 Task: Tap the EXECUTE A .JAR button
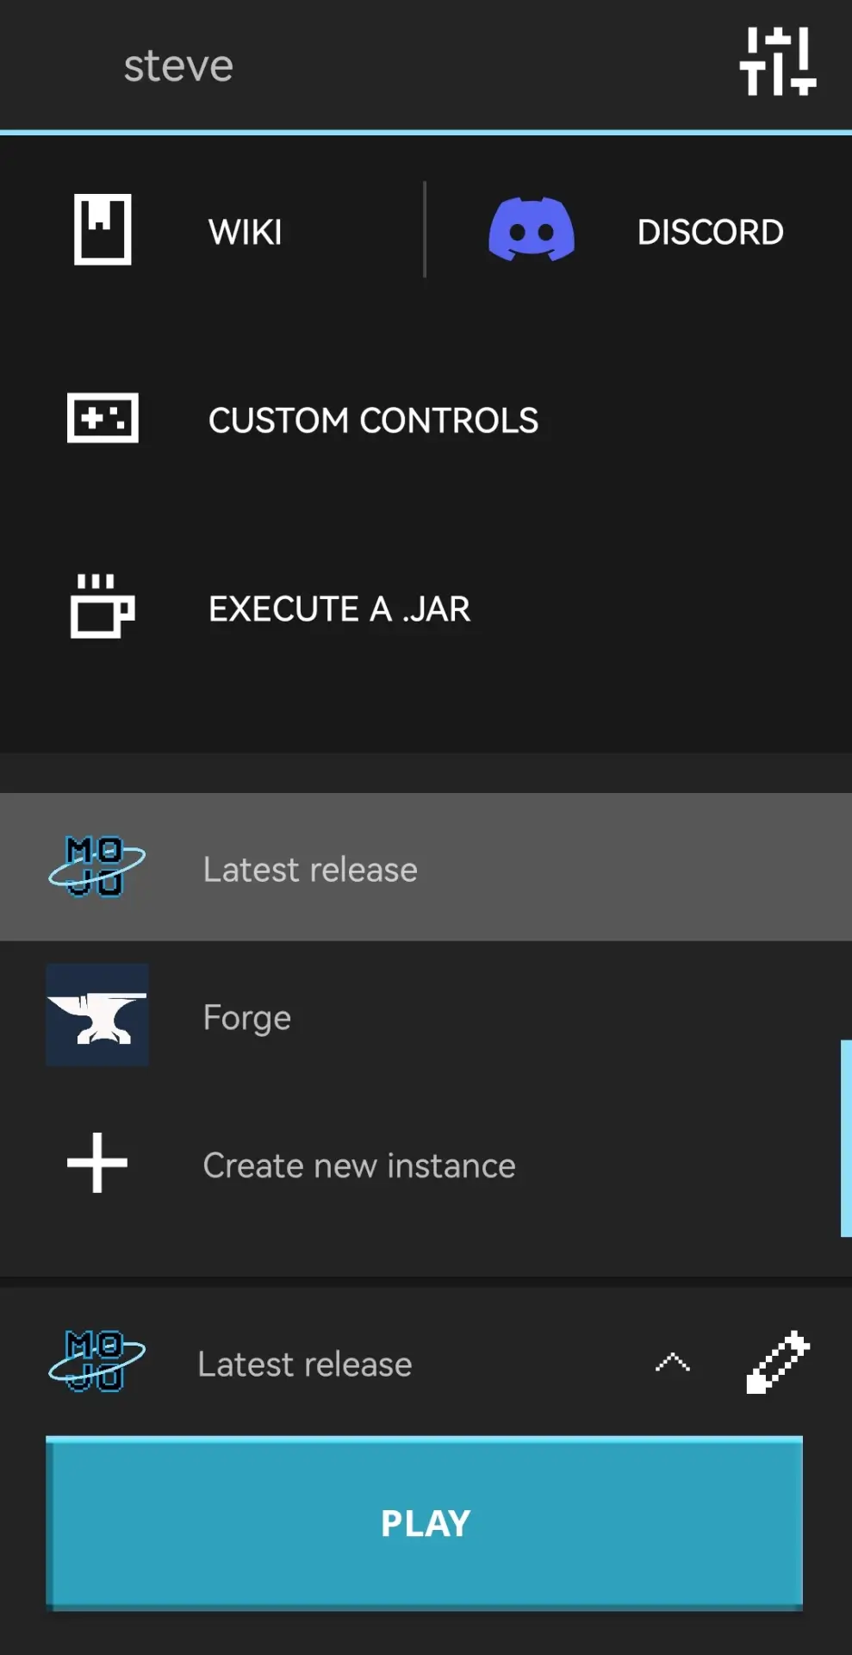tap(339, 609)
